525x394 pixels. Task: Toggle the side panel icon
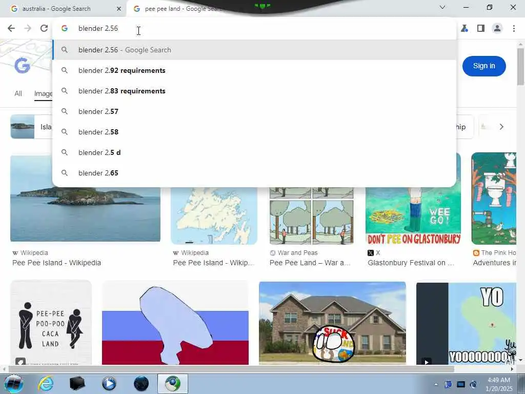481,29
